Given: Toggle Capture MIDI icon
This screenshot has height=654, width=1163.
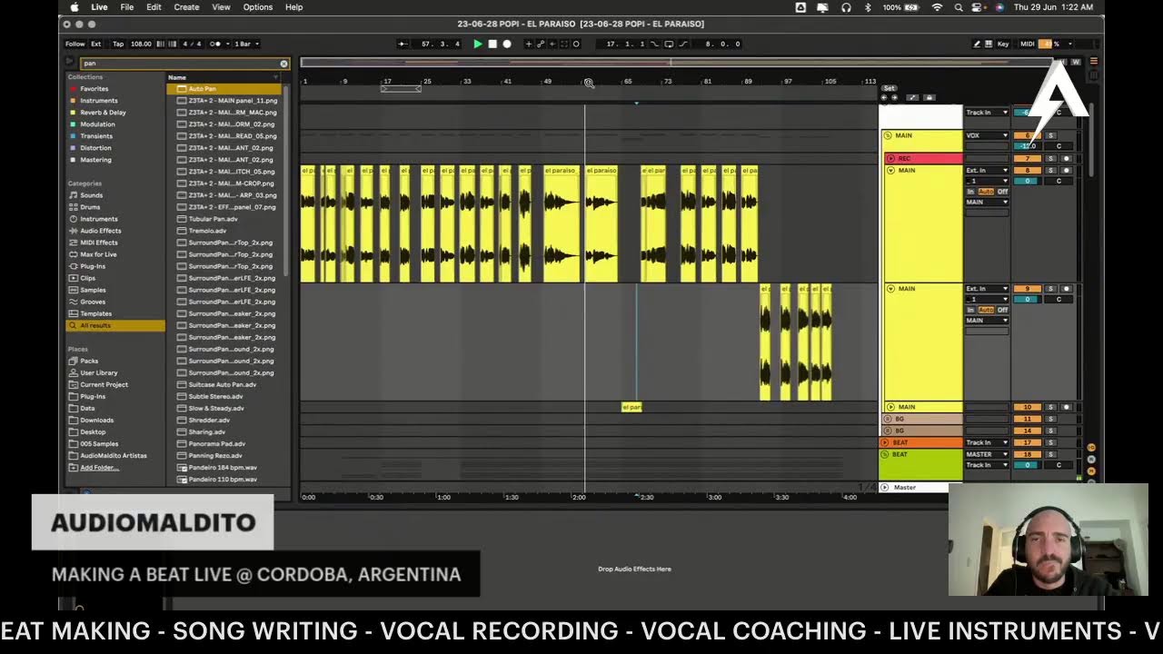Looking at the screenshot, I should tap(564, 44).
